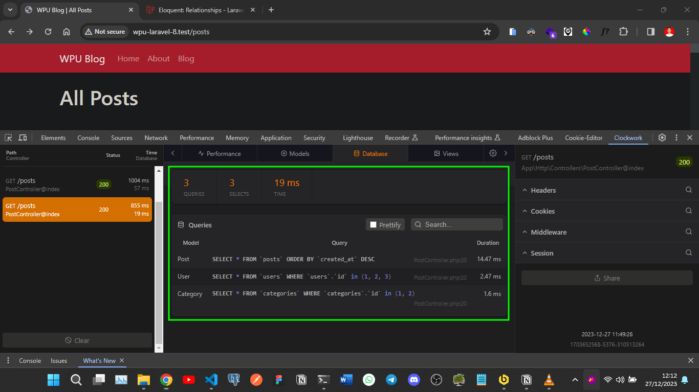This screenshot has width=699, height=392.
Task: Click the right chevron for more Clockwork tabs
Action: (x=506, y=153)
